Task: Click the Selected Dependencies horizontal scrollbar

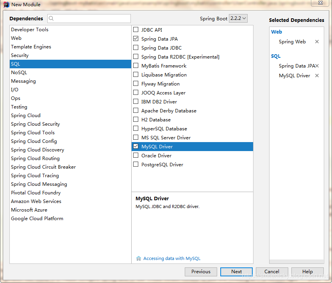Action: [296, 262]
